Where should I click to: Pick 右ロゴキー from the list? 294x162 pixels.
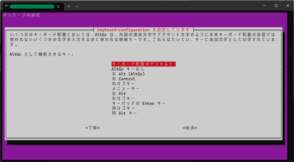pyautogui.click(x=123, y=84)
